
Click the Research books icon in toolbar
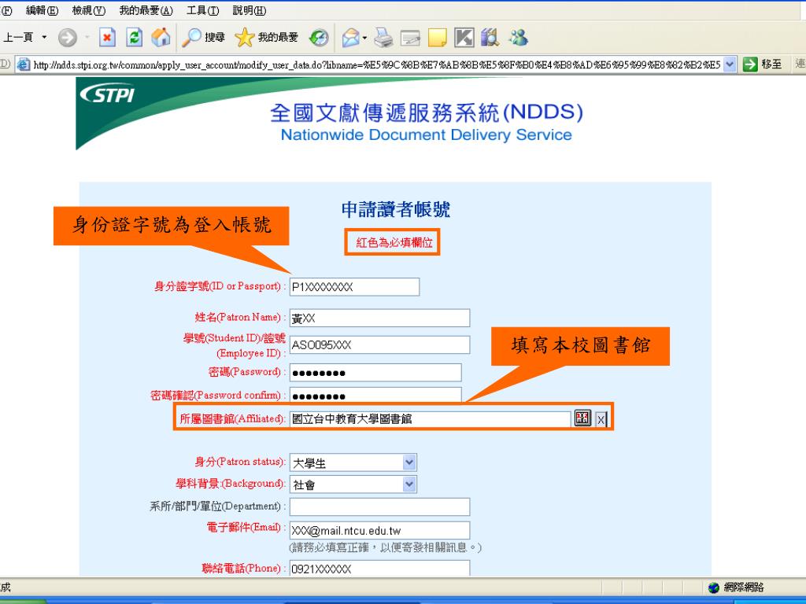490,38
